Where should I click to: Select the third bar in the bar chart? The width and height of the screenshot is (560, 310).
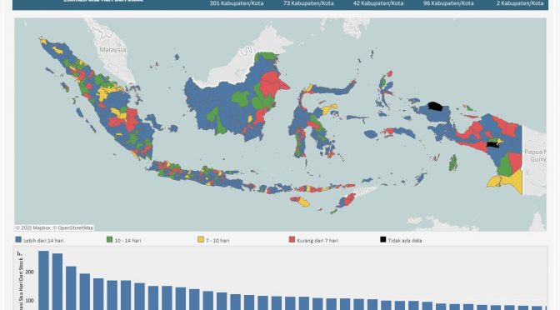coord(71,288)
